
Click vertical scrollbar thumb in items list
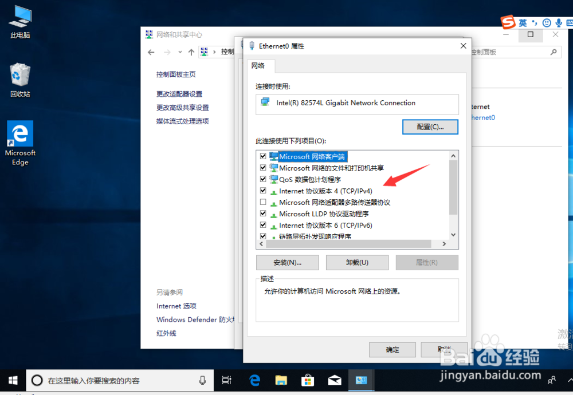pos(453,187)
